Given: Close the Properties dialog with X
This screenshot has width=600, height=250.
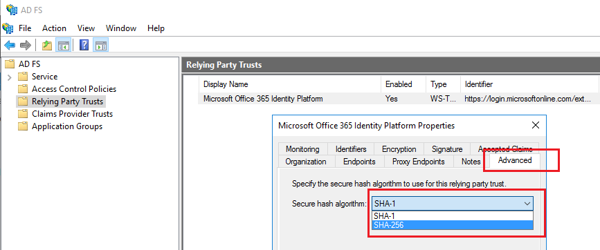Looking at the screenshot, I should (536, 125).
